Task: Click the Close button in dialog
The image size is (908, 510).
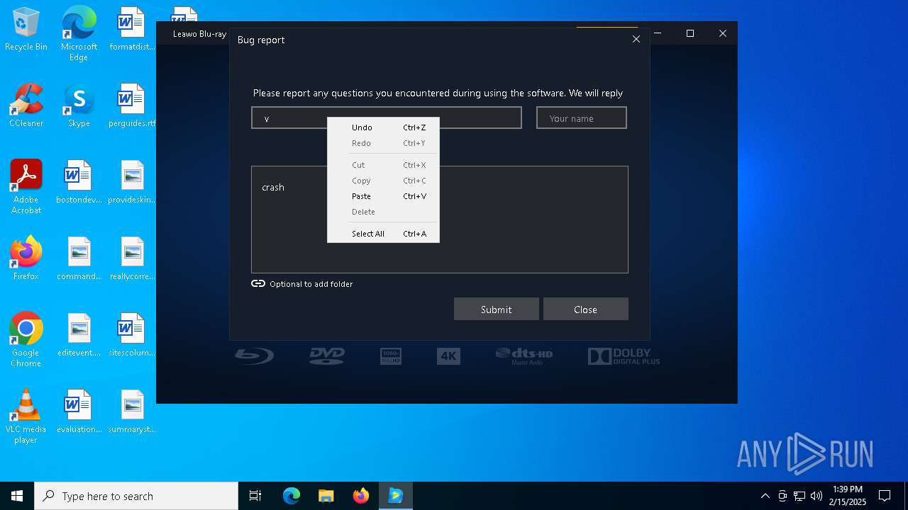Action: (x=585, y=309)
